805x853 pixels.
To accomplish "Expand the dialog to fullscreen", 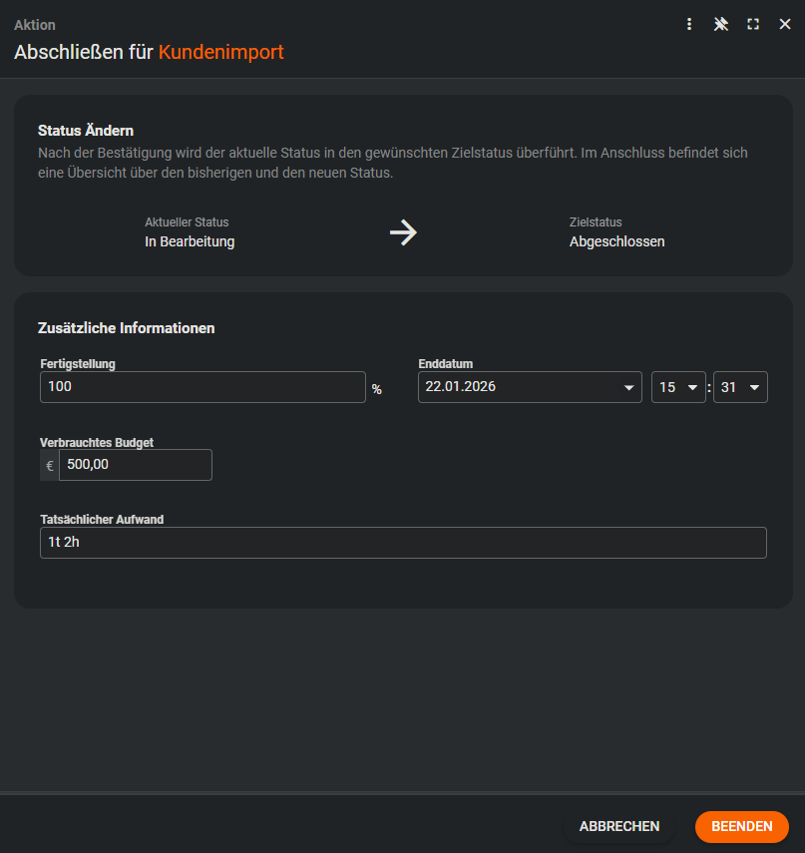I will coord(753,24).
